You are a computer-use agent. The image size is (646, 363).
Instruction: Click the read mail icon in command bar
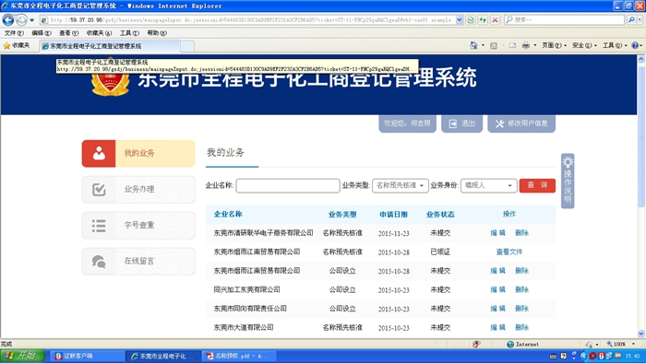tap(512, 46)
